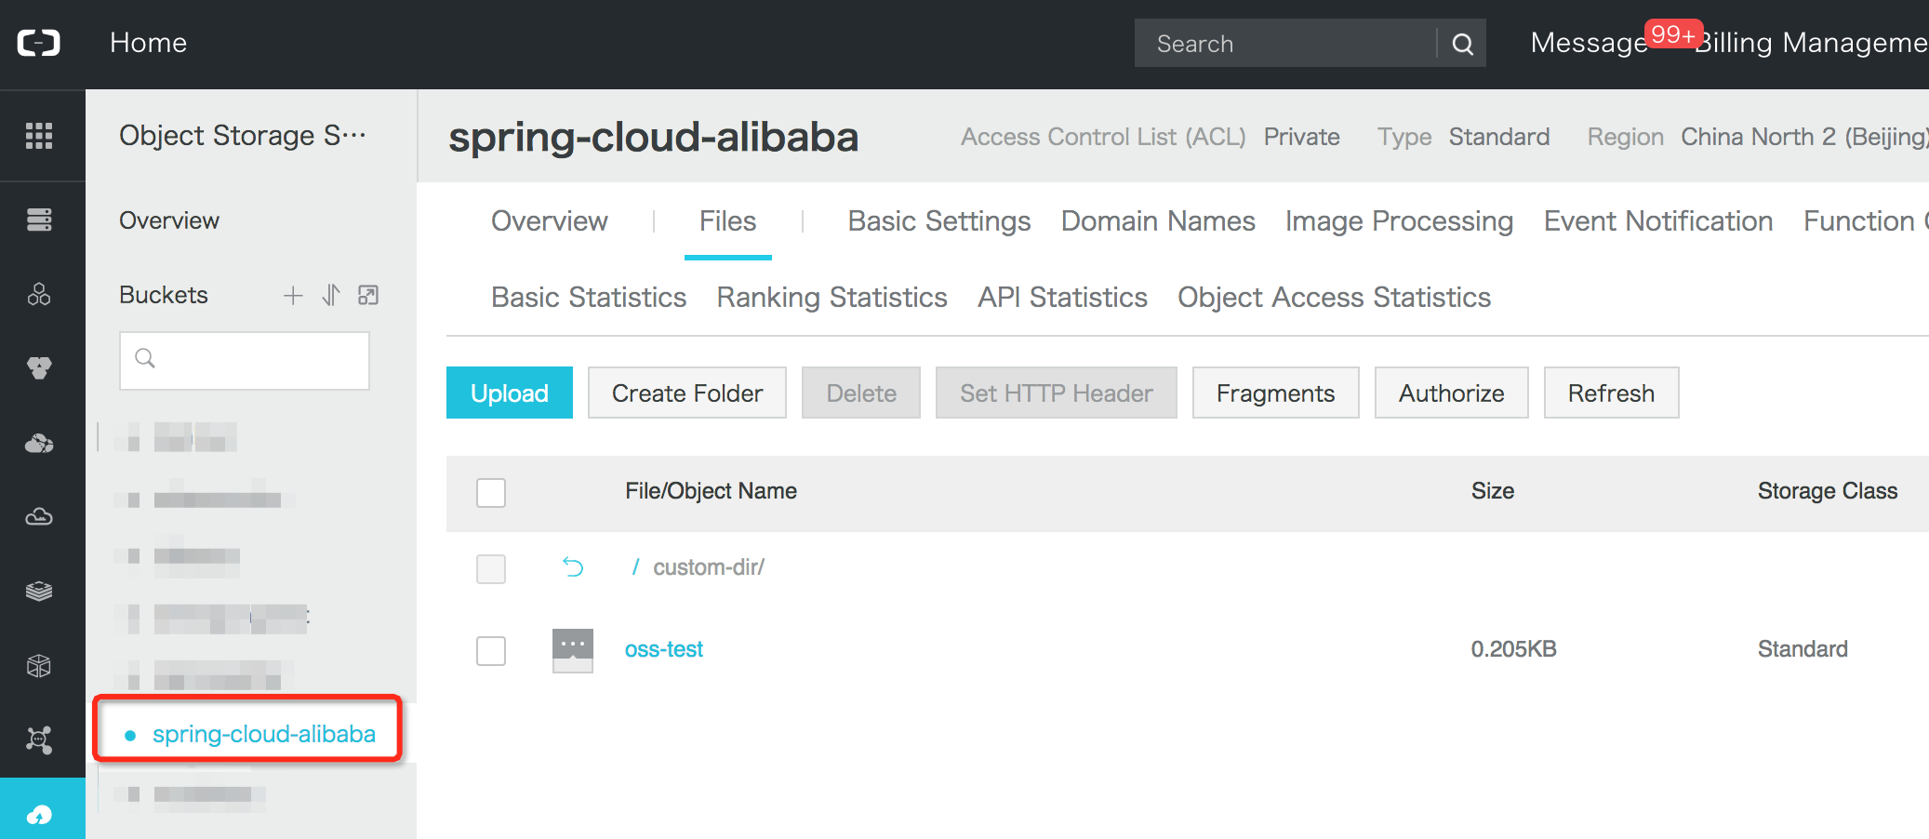The height and width of the screenshot is (839, 1929).
Task: Click the Set HTTP Header button
Action: point(1057,393)
